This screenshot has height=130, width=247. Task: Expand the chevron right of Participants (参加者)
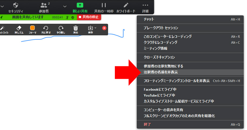pos(65,6)
